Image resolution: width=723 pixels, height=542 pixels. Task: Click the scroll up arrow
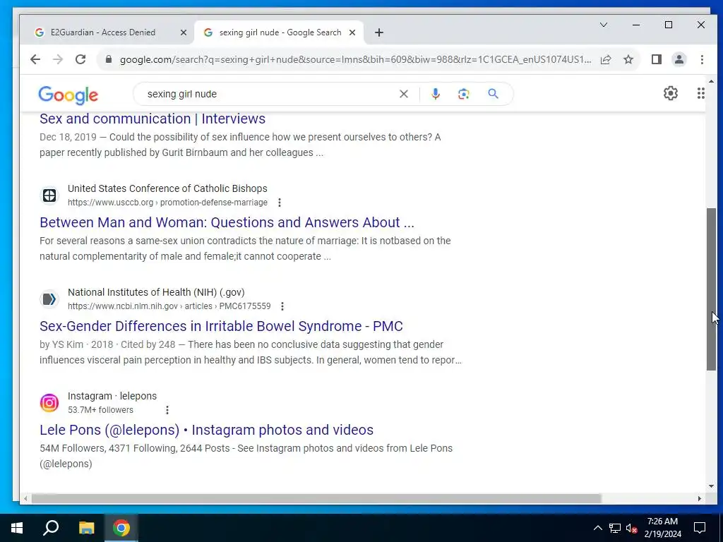pos(711,82)
